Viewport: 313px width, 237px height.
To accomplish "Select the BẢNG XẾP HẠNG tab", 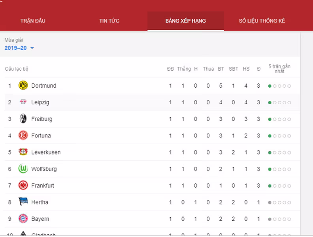I will 185,21.
